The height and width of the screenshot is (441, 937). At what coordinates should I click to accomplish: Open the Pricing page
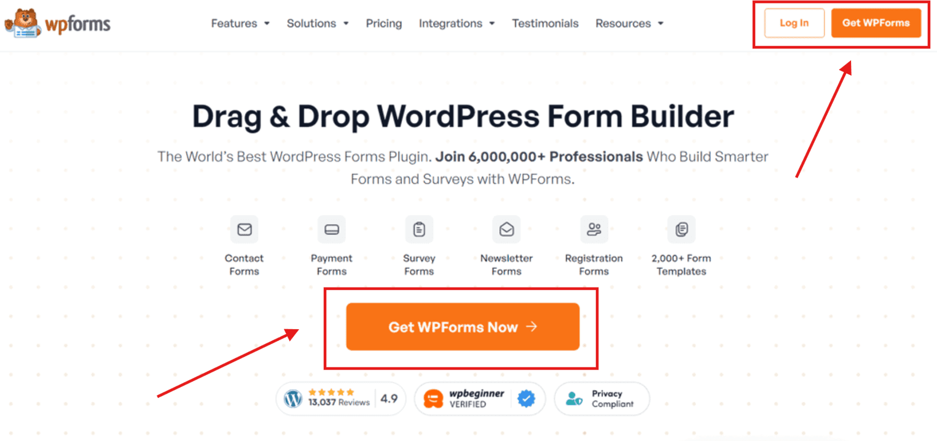[x=384, y=23]
